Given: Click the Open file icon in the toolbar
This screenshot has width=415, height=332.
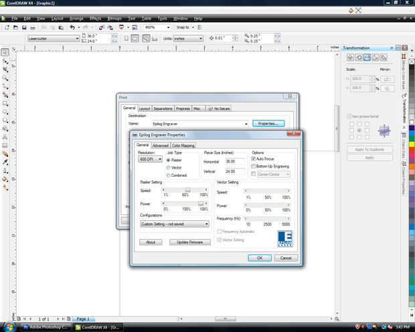Looking at the screenshot, I should tap(15, 27).
